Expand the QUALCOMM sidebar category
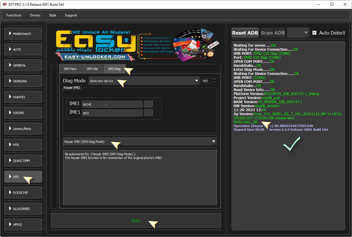Screen dimensions: 352x237 tap(23, 161)
